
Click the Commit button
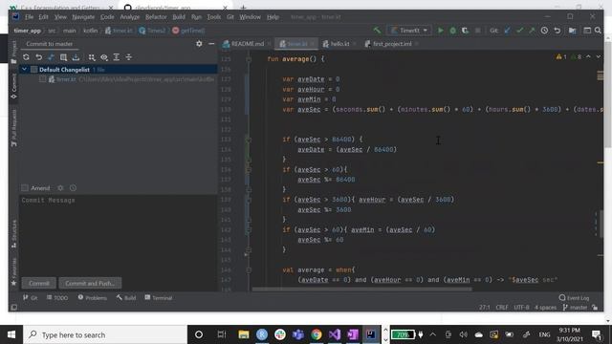pyautogui.click(x=38, y=283)
